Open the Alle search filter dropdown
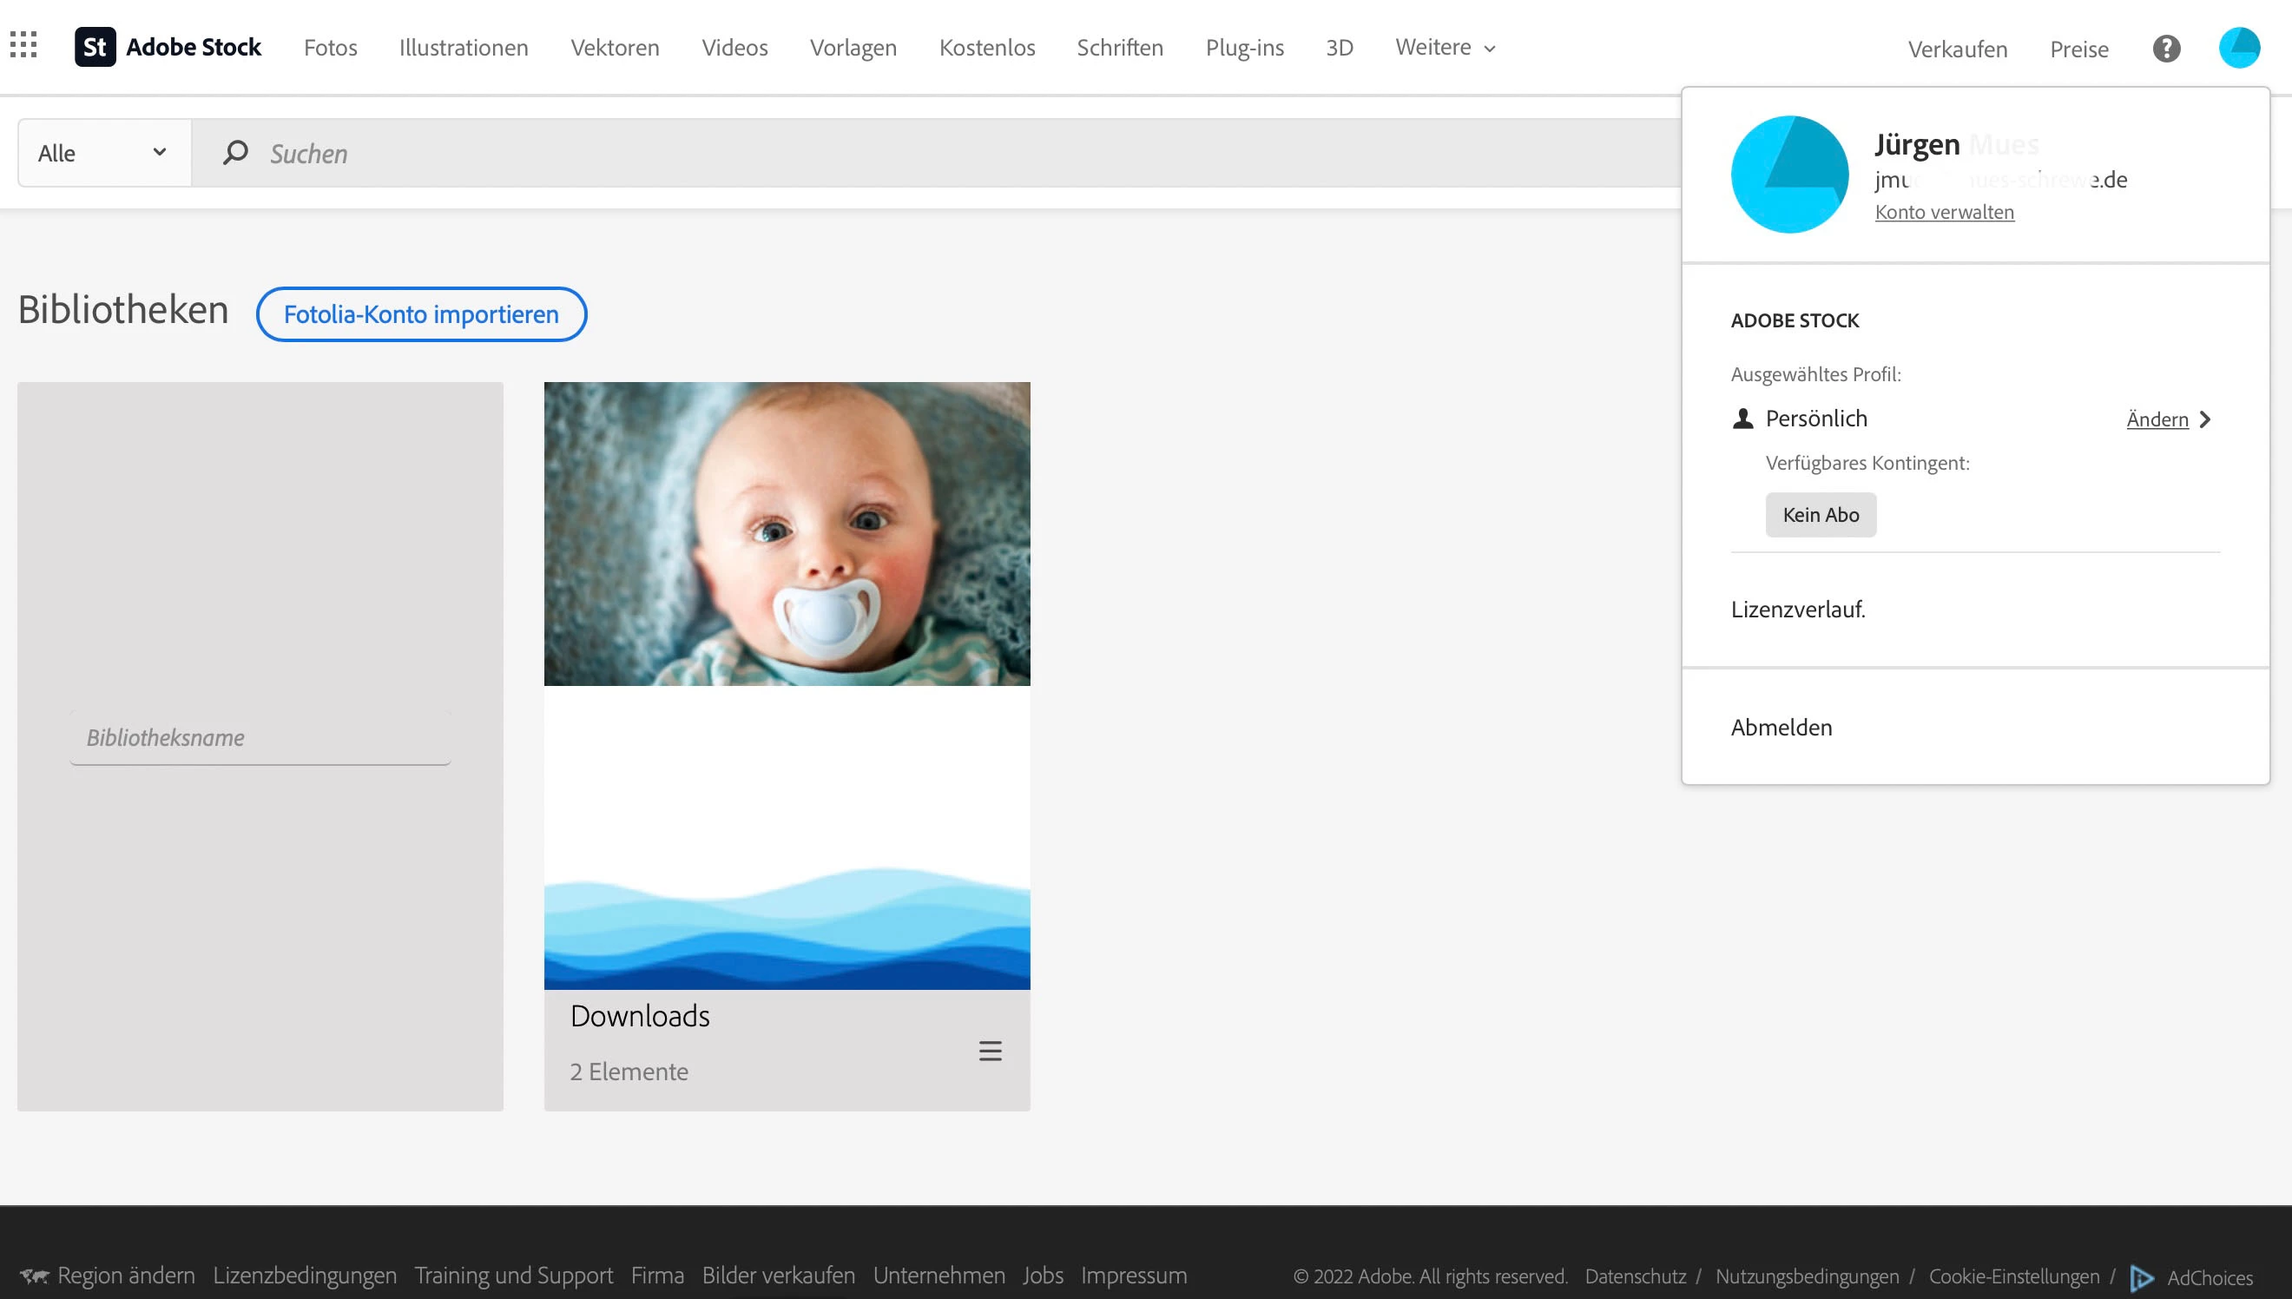Image resolution: width=2292 pixels, height=1299 pixels. [x=103, y=153]
